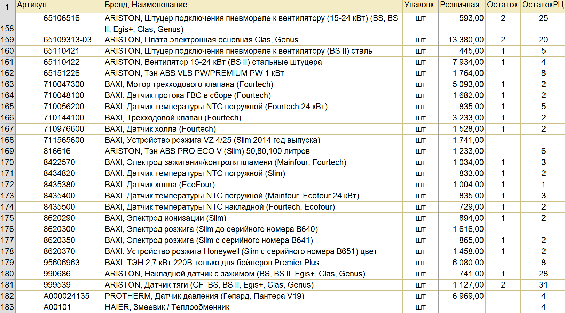Select BAXI Устройство розжига VZ 4/25 cell
Screen dimensions: 565x313
pyautogui.click(x=253, y=140)
